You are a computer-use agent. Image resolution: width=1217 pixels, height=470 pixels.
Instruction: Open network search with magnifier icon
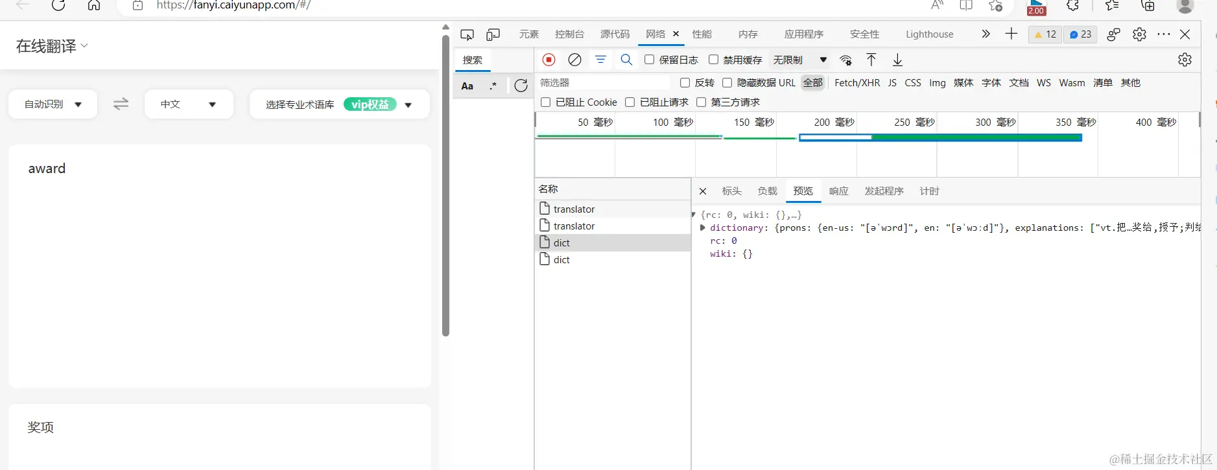click(626, 60)
